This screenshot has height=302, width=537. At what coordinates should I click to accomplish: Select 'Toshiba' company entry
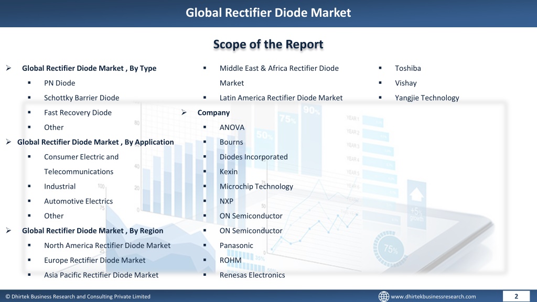click(408, 68)
